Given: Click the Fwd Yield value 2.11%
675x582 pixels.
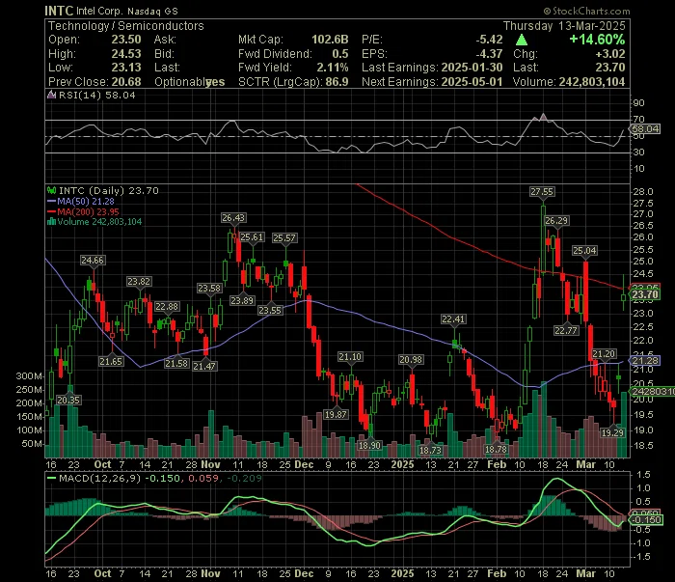Looking at the screenshot, I should click(333, 68).
